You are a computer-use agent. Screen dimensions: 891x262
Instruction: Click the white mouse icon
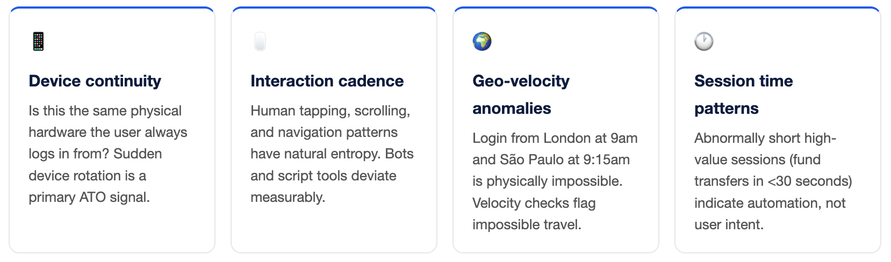260,41
